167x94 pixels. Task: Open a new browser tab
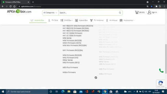point(33,2)
